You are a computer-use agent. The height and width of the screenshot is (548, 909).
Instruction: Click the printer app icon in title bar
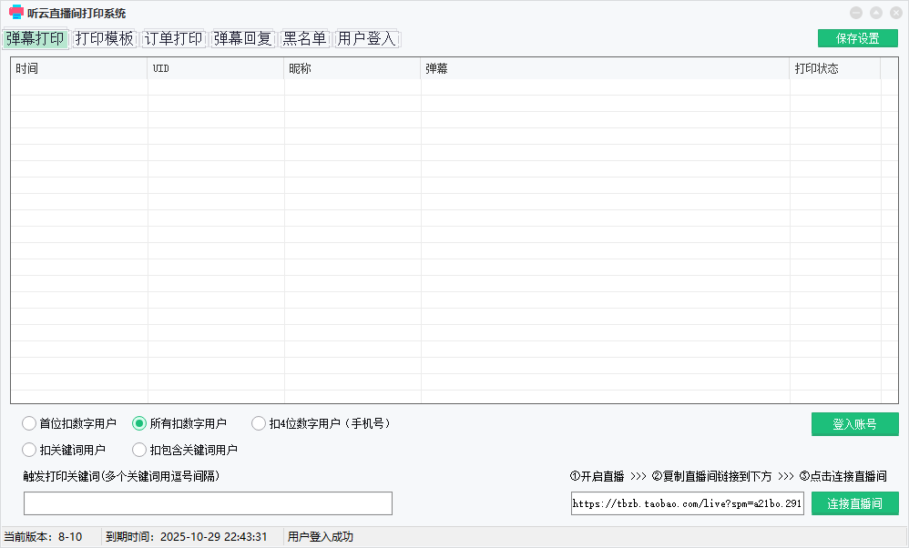[15, 13]
